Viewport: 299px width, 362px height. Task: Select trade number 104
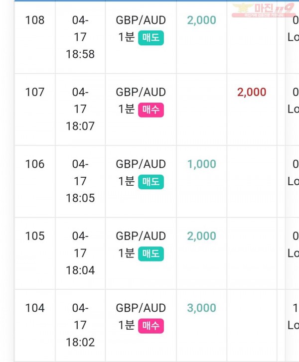(35, 308)
